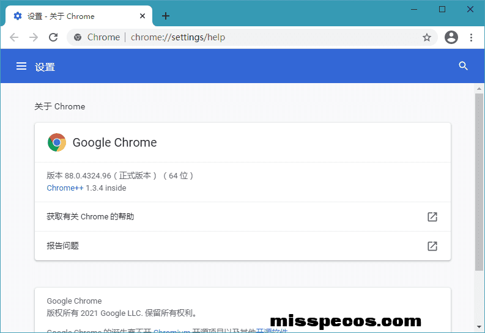Click the Google Chrome logo

(x=57, y=142)
